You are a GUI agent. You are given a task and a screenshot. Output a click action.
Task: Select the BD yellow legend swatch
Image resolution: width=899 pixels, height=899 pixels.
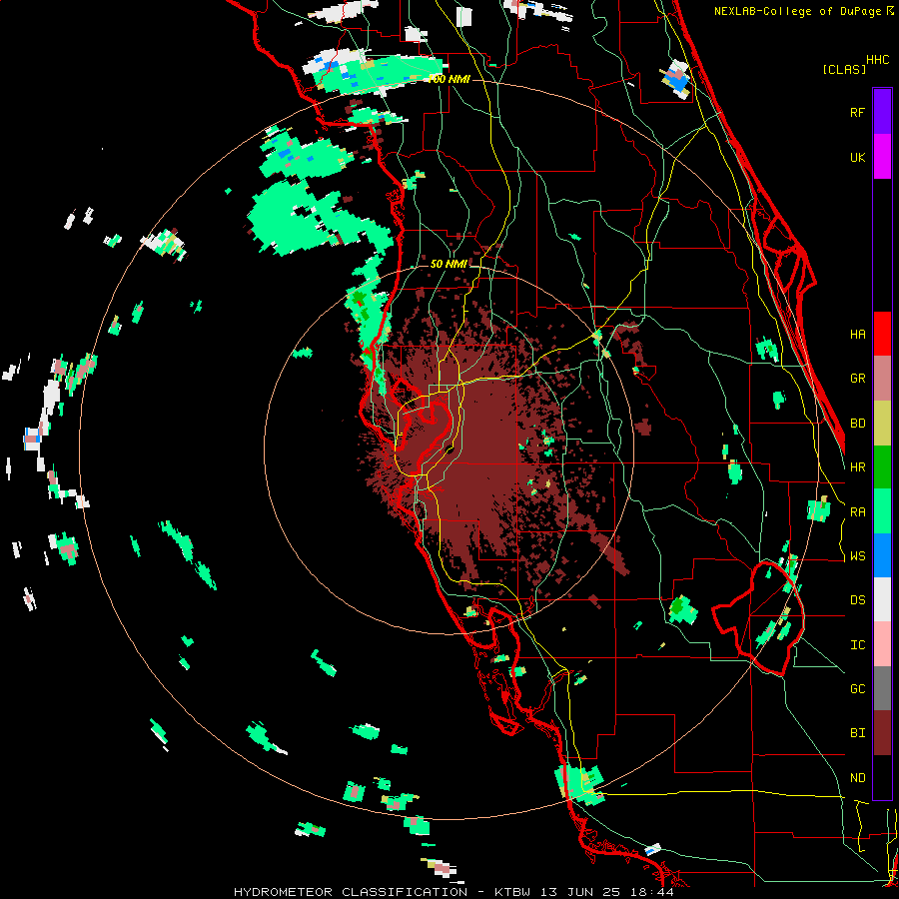[882, 423]
